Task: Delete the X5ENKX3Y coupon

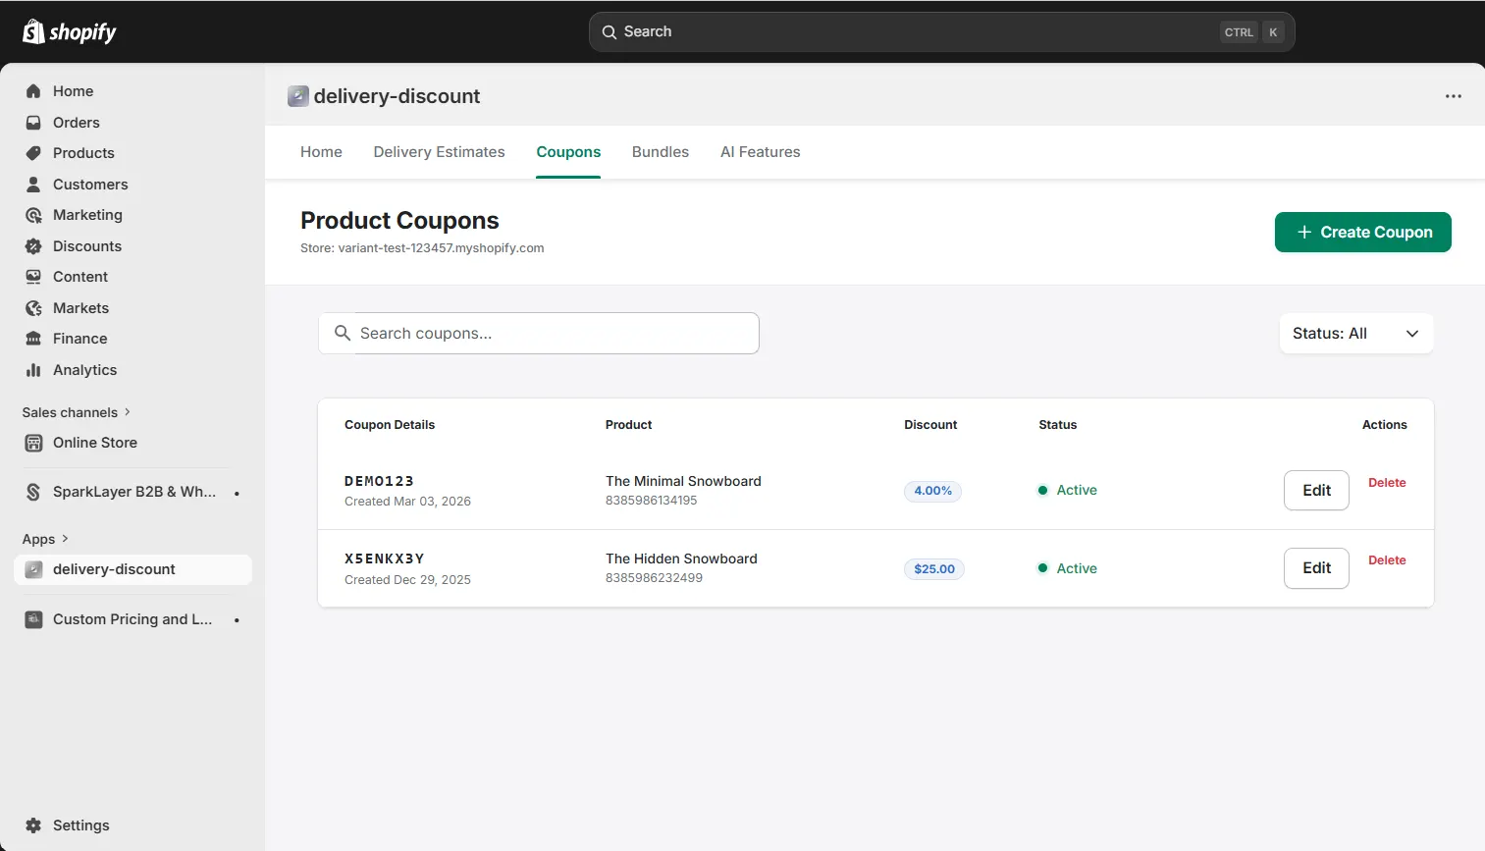Action: tap(1386, 560)
